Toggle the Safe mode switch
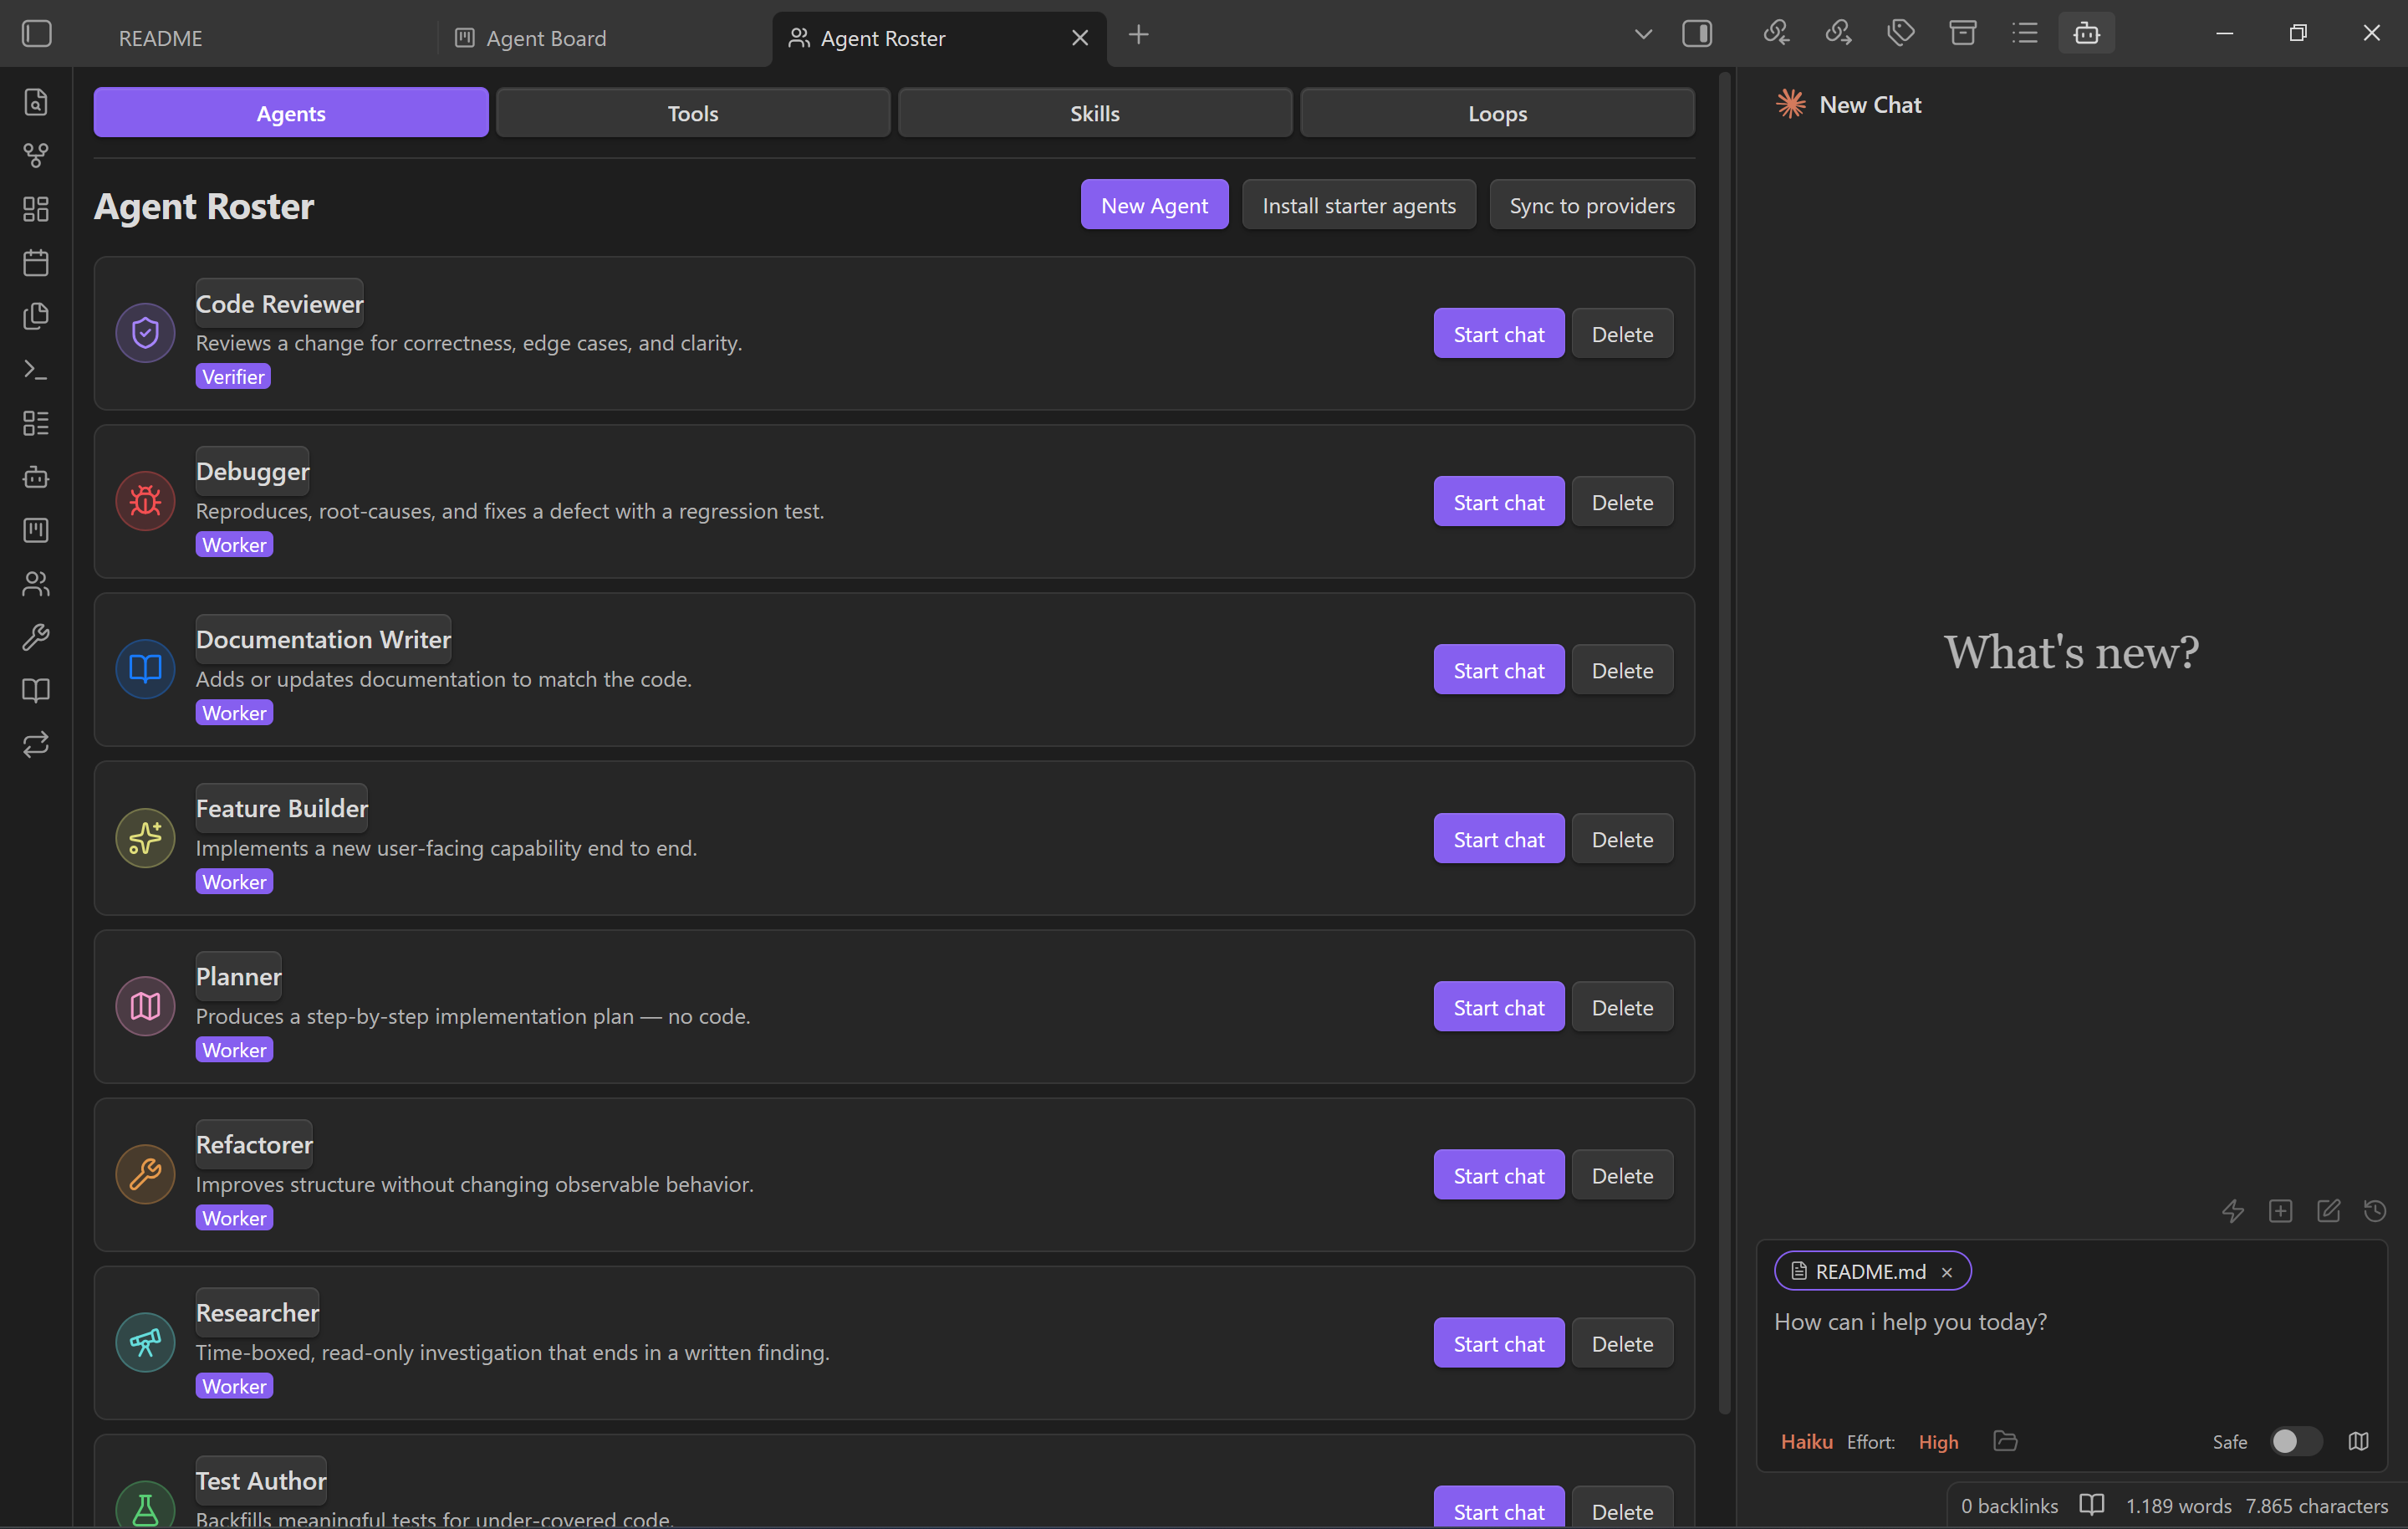 (x=2295, y=1441)
